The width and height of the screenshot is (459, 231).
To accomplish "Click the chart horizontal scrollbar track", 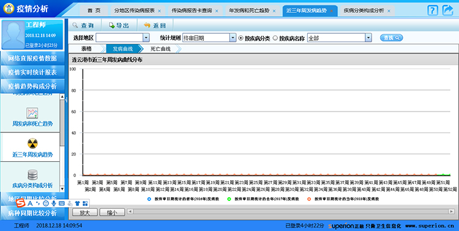I will coord(291,211).
